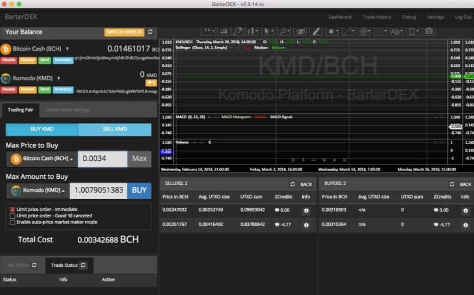Step the chart one bar back
Screen dimensions: 474x295
[x=303, y=160]
